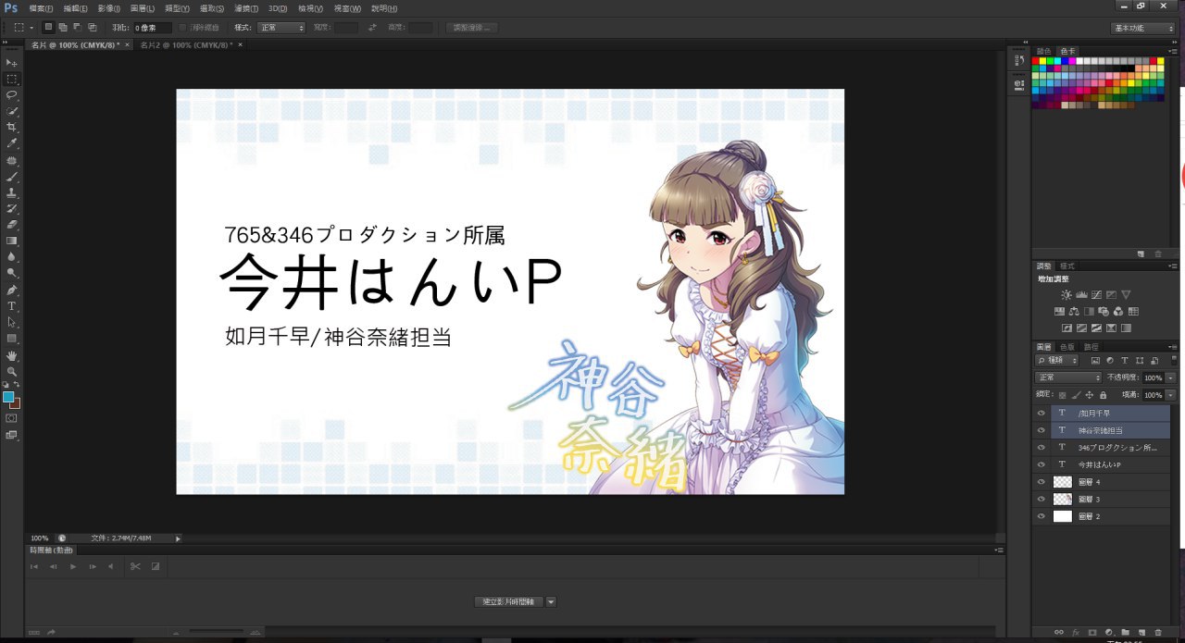This screenshot has width=1185, height=643.
Task: Click the foreground color swatch
Action: [8, 397]
